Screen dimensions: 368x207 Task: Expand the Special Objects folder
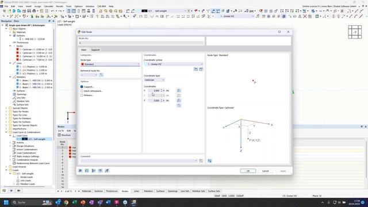coord(6,108)
